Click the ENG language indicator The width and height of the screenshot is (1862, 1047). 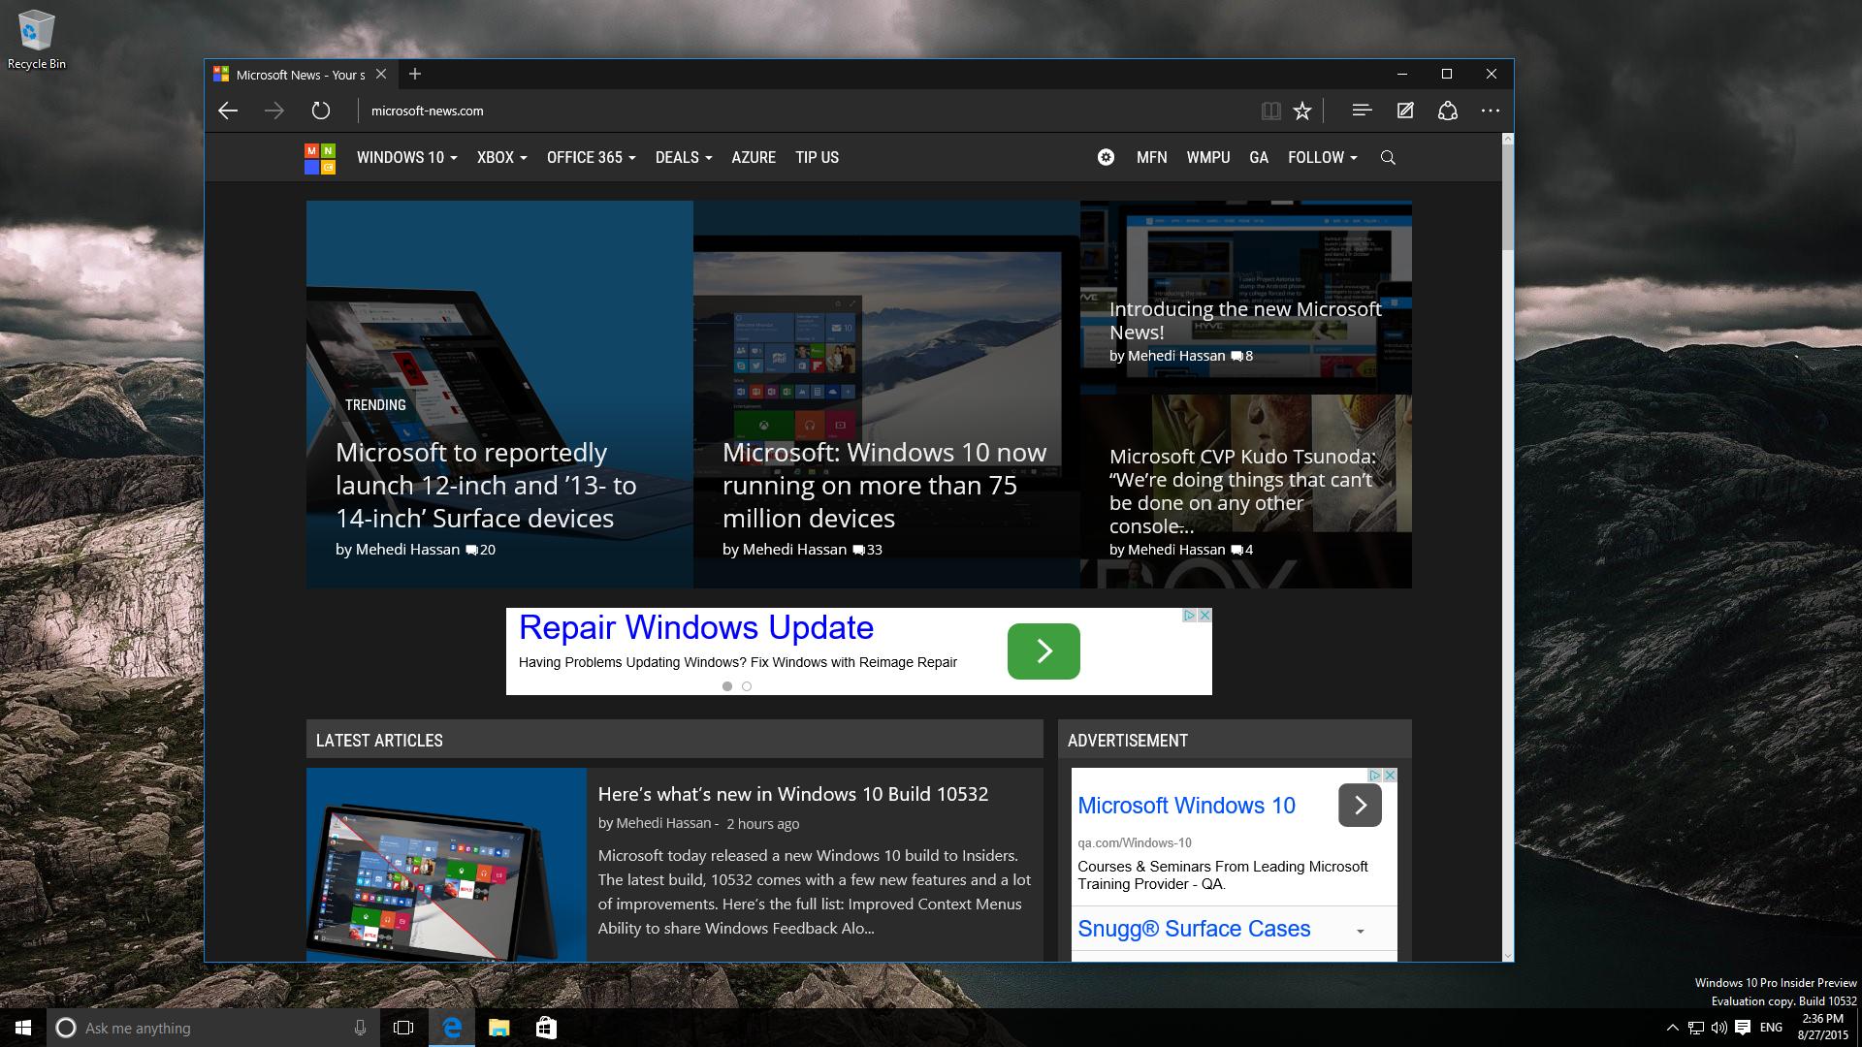(1771, 1028)
